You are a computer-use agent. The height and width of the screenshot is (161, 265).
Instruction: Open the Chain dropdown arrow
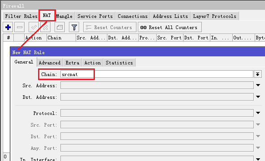(257, 74)
